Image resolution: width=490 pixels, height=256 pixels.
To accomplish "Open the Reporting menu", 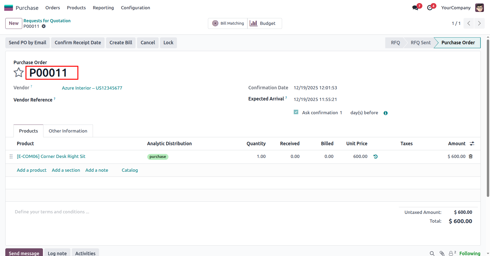I will coord(103,8).
